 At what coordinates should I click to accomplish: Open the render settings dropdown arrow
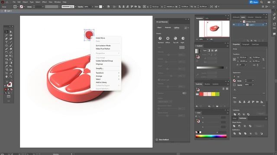click(188, 28)
